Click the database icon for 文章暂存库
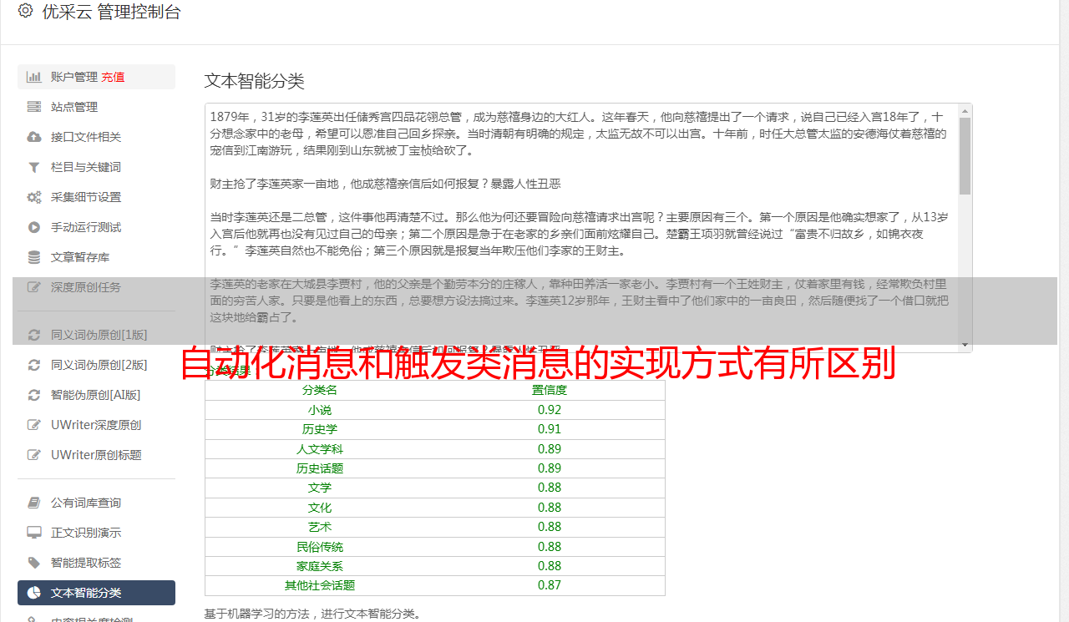 [34, 257]
